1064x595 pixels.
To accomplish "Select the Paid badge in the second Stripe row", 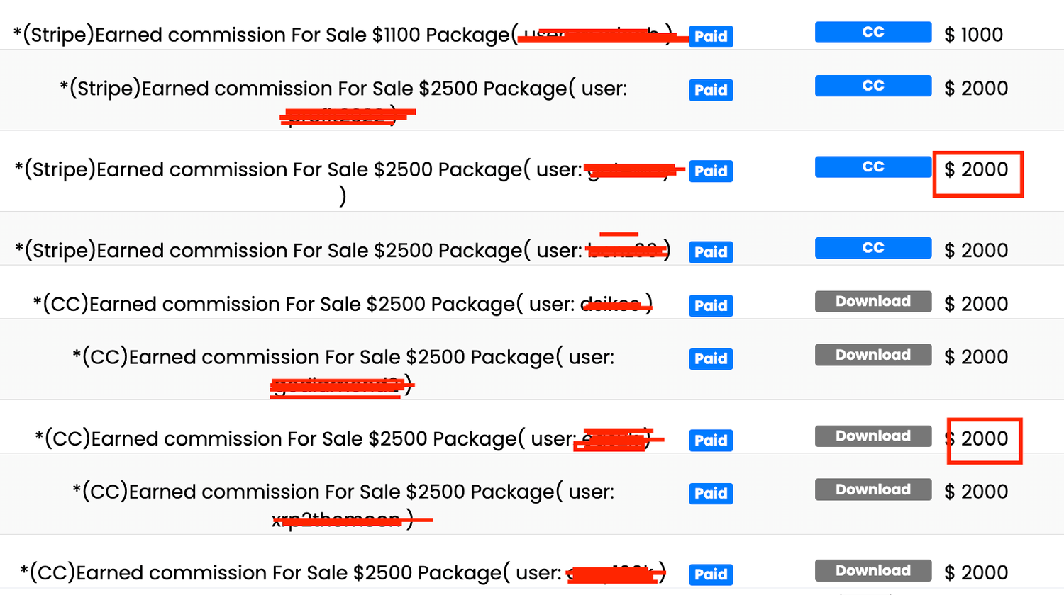I will coord(711,90).
